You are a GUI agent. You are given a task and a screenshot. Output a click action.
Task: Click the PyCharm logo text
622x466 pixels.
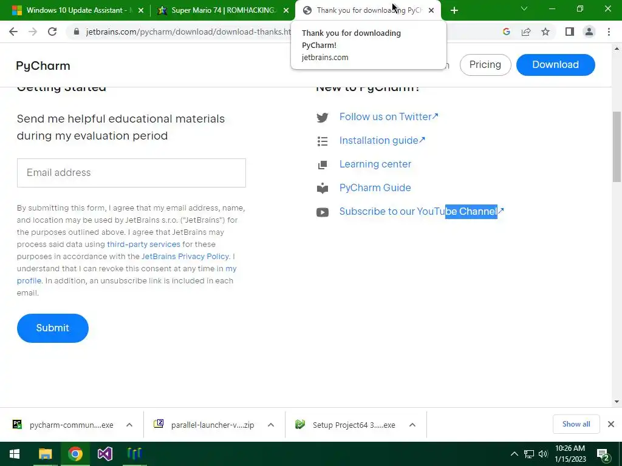click(43, 66)
